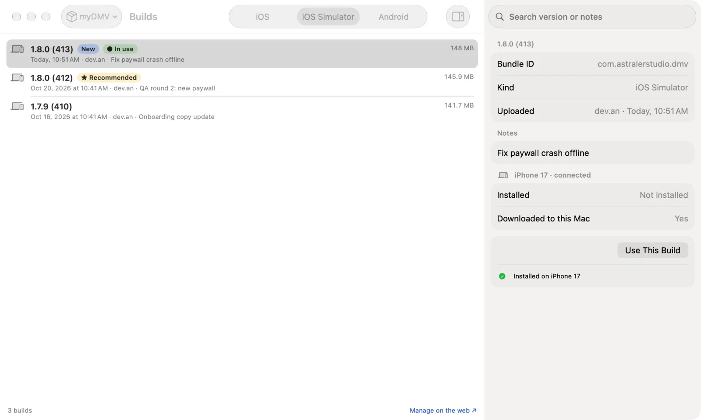Click the Recommended star badge

[x=109, y=77]
